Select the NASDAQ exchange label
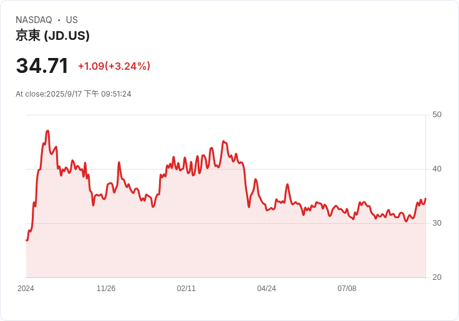Screen dimensions: 459x321 click(x=34, y=20)
